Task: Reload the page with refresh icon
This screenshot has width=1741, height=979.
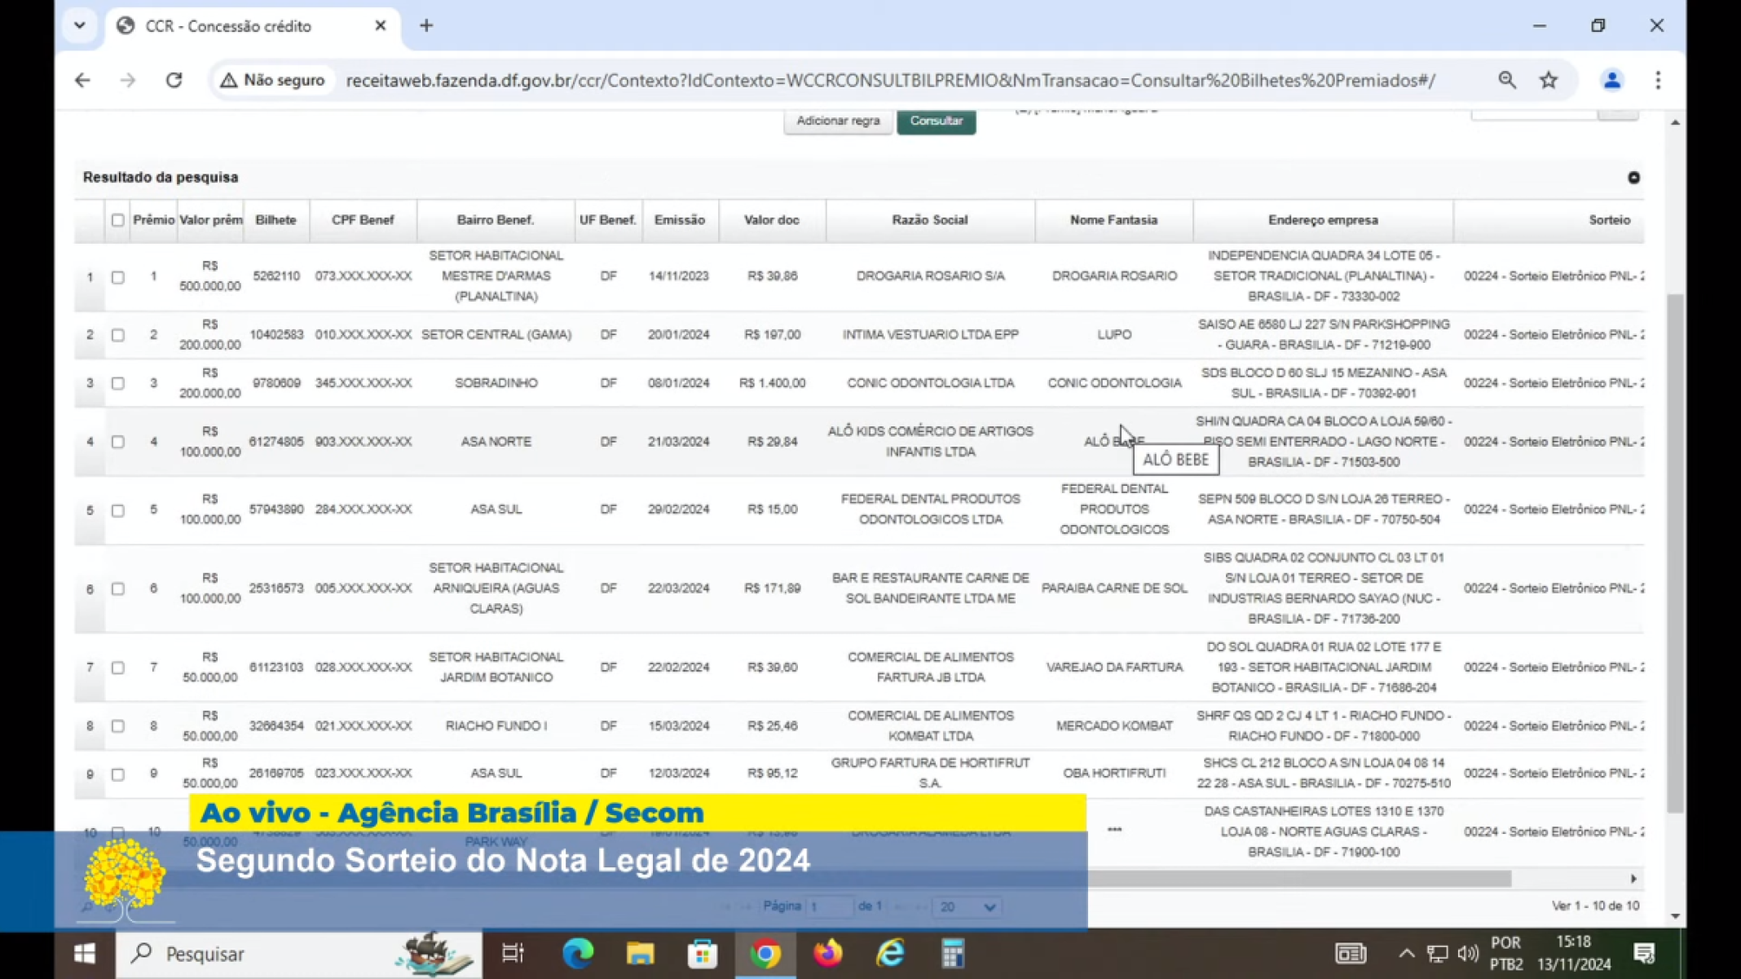Action: click(x=174, y=80)
